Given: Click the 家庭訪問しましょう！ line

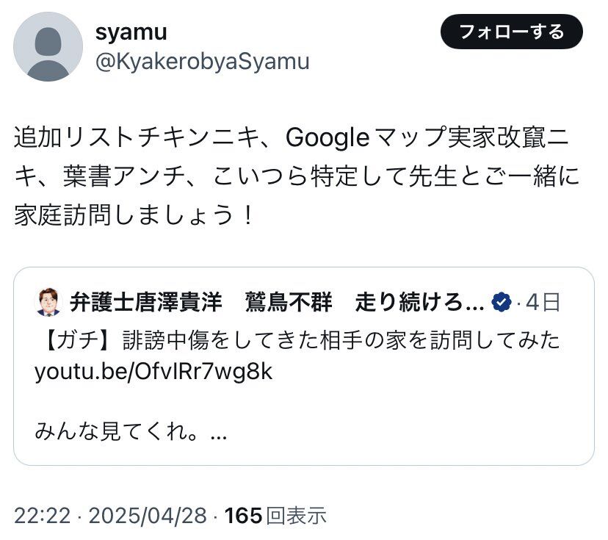Looking at the screenshot, I should 134,215.
